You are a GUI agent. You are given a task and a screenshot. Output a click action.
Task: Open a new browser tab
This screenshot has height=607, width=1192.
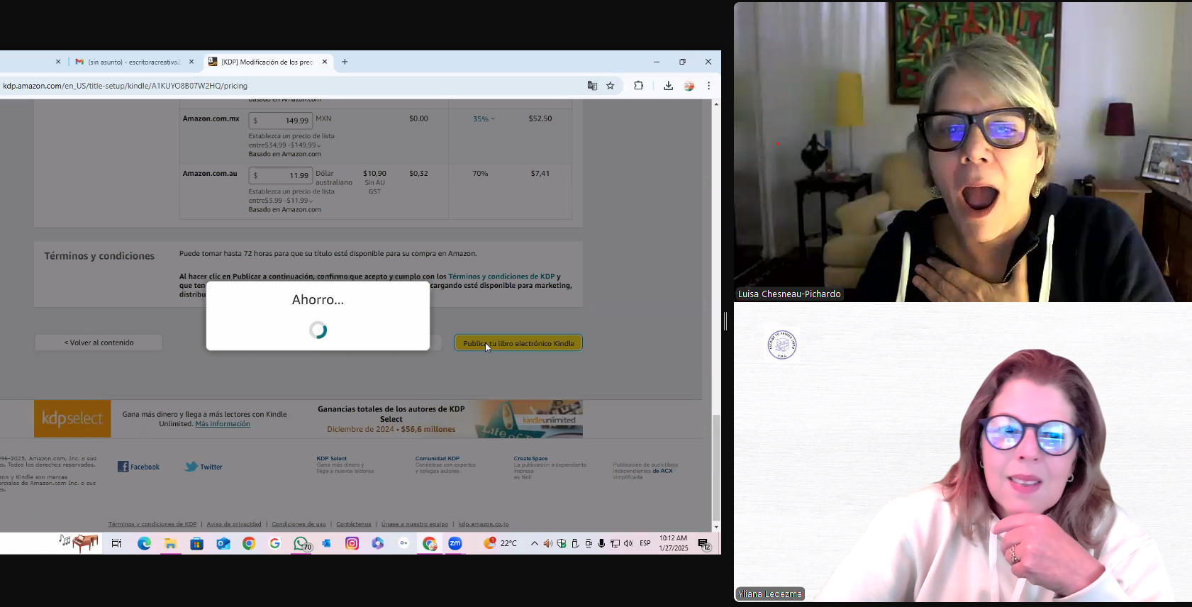click(345, 62)
